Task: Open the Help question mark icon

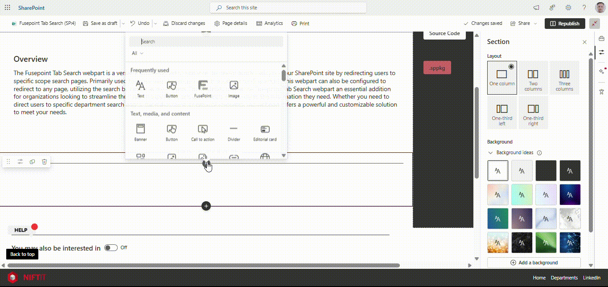Action: click(584, 8)
